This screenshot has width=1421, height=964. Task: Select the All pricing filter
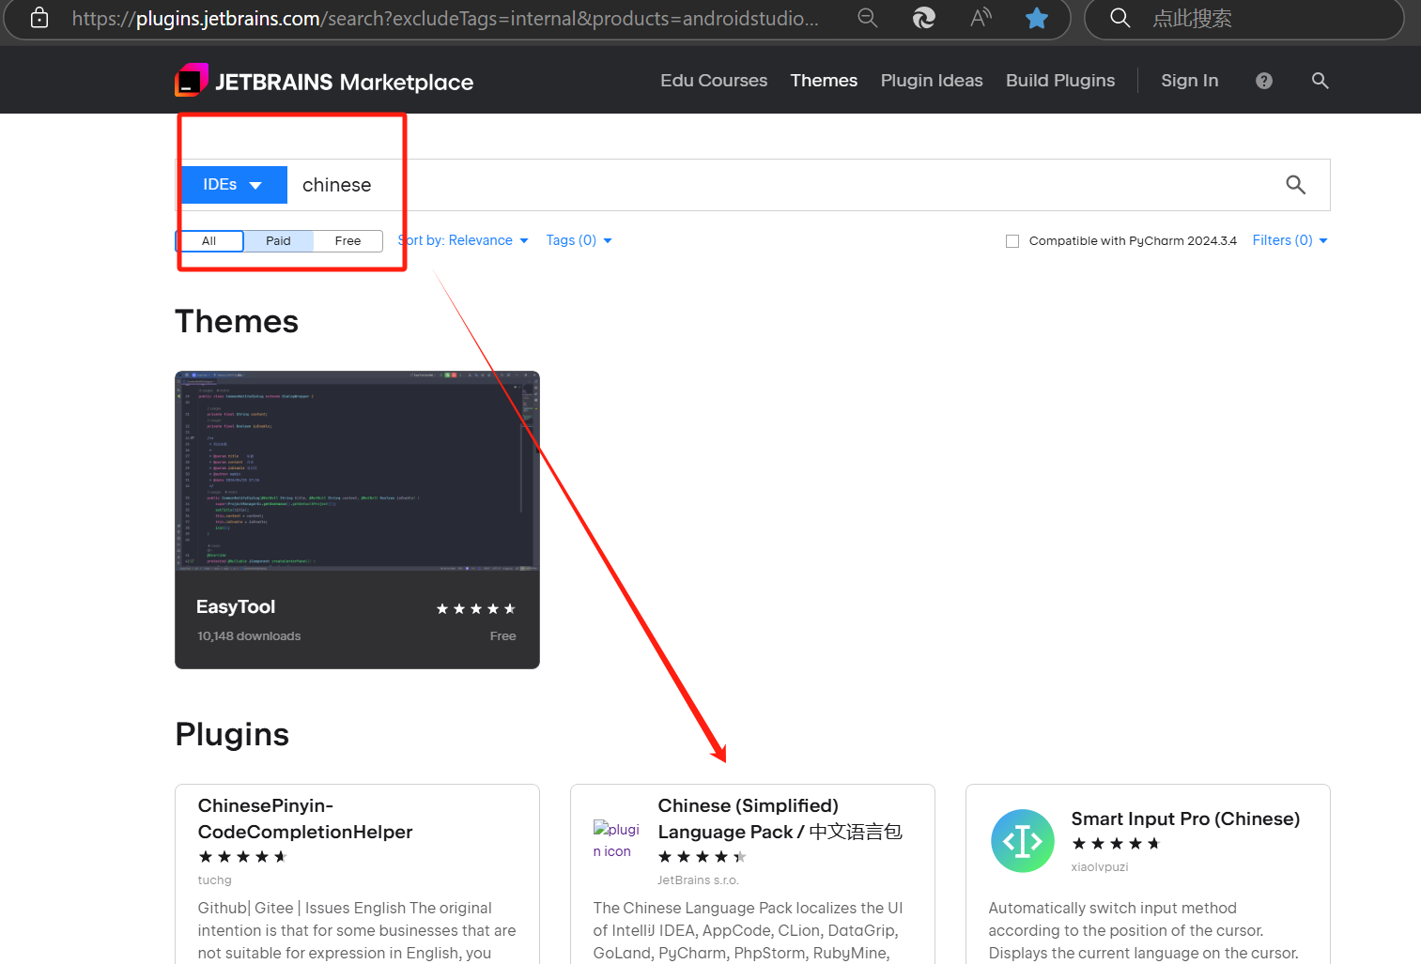point(209,241)
